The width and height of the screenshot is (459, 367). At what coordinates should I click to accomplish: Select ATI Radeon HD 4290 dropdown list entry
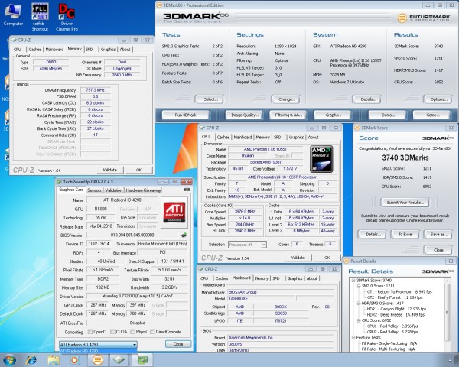[98, 351]
